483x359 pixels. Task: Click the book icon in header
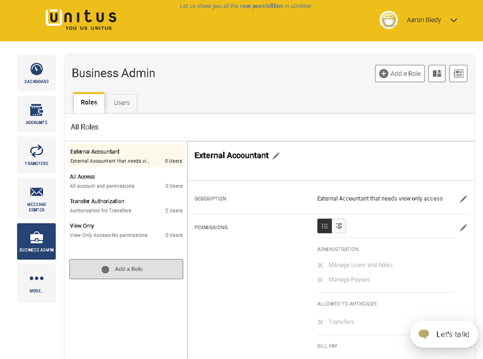pos(437,73)
